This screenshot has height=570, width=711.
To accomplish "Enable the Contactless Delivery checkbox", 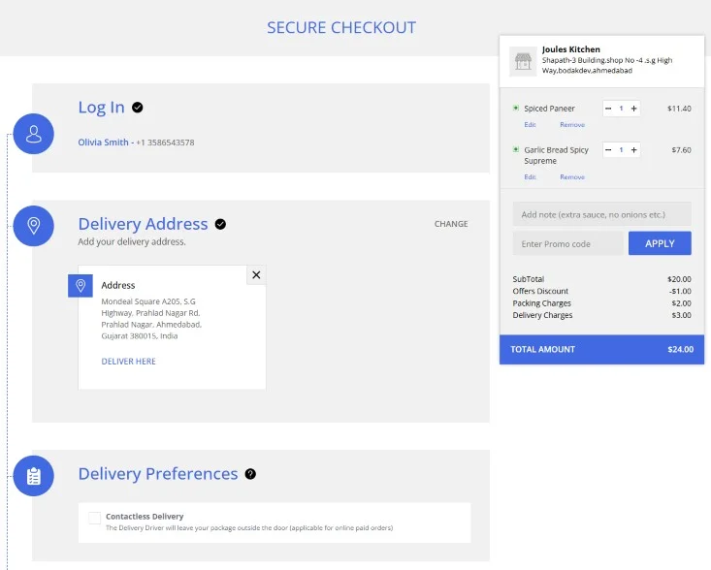I will coord(94,518).
